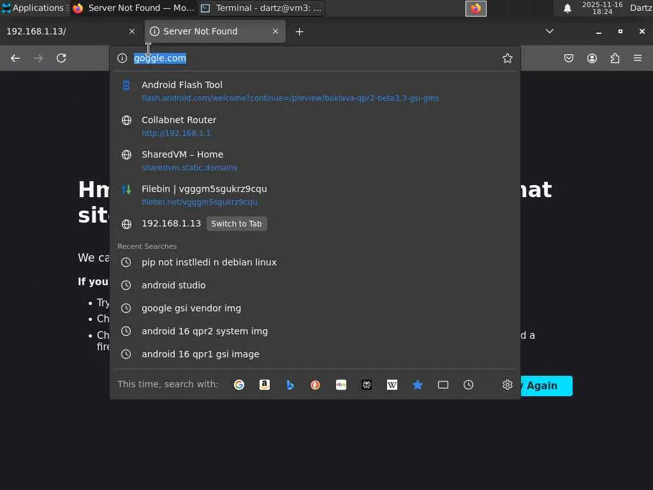Screen dimensions: 653x490
Task: Expand the list all tabs chevron
Action: (x=550, y=31)
